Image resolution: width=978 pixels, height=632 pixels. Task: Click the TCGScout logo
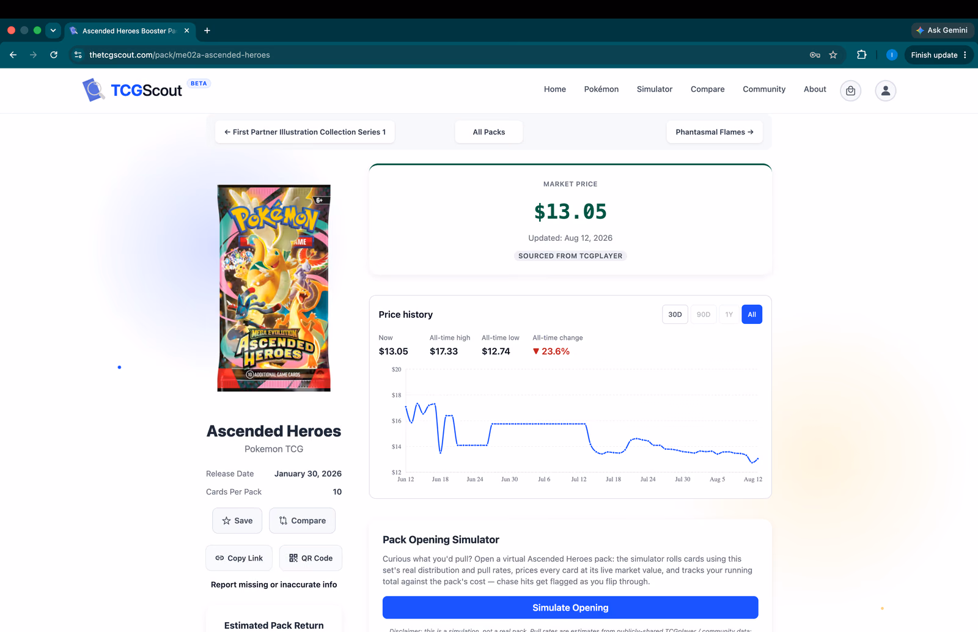[133, 90]
